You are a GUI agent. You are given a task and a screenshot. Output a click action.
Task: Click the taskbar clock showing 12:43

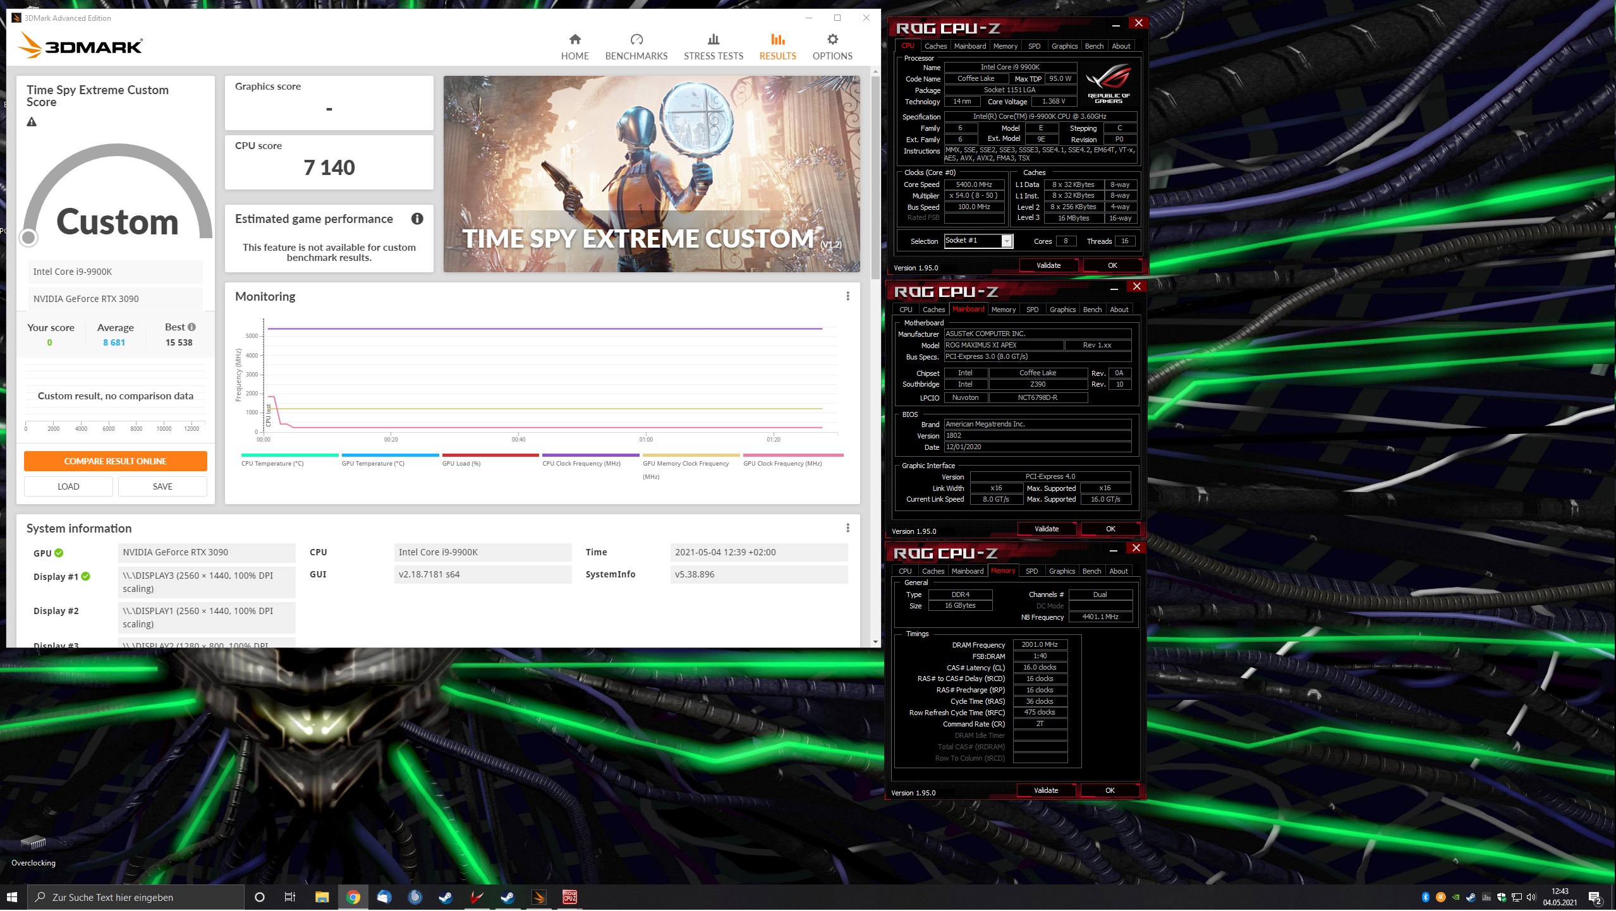(x=1560, y=897)
